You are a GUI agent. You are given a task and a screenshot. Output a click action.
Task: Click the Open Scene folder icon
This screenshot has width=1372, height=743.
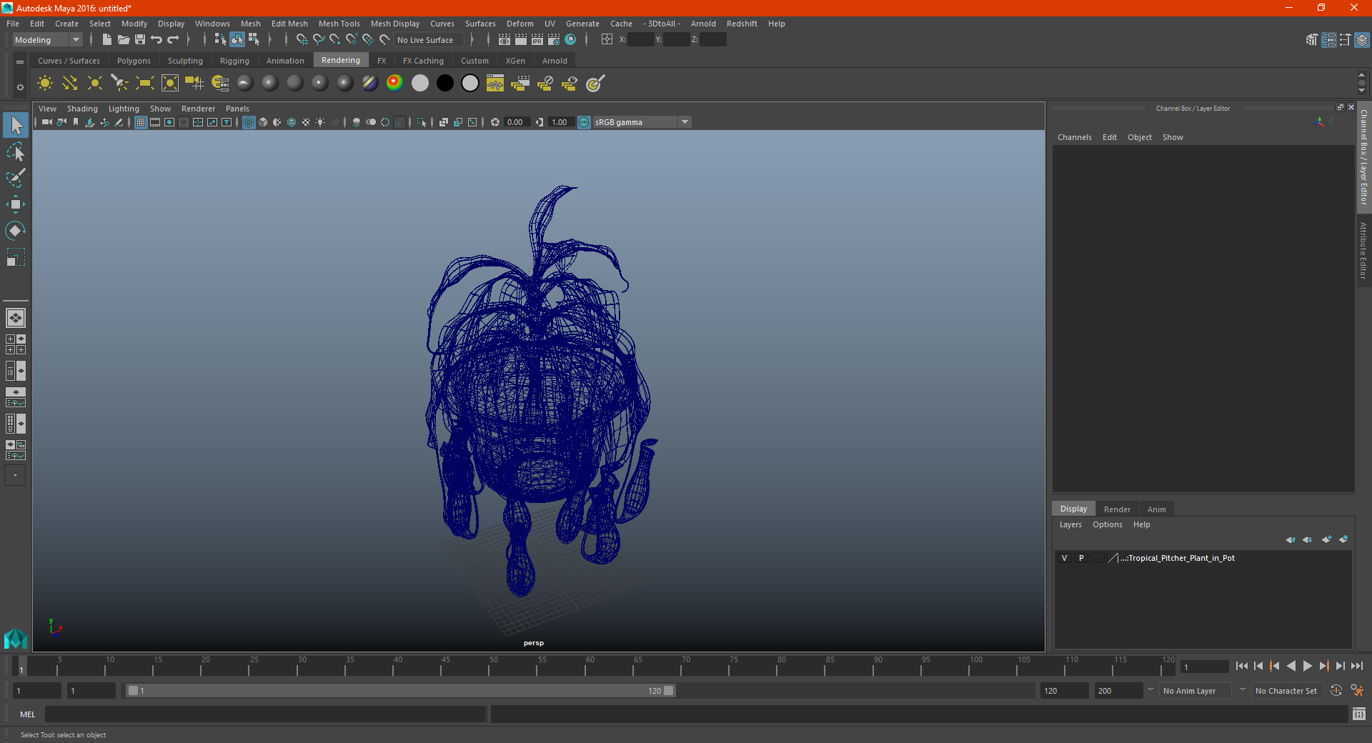tap(123, 39)
